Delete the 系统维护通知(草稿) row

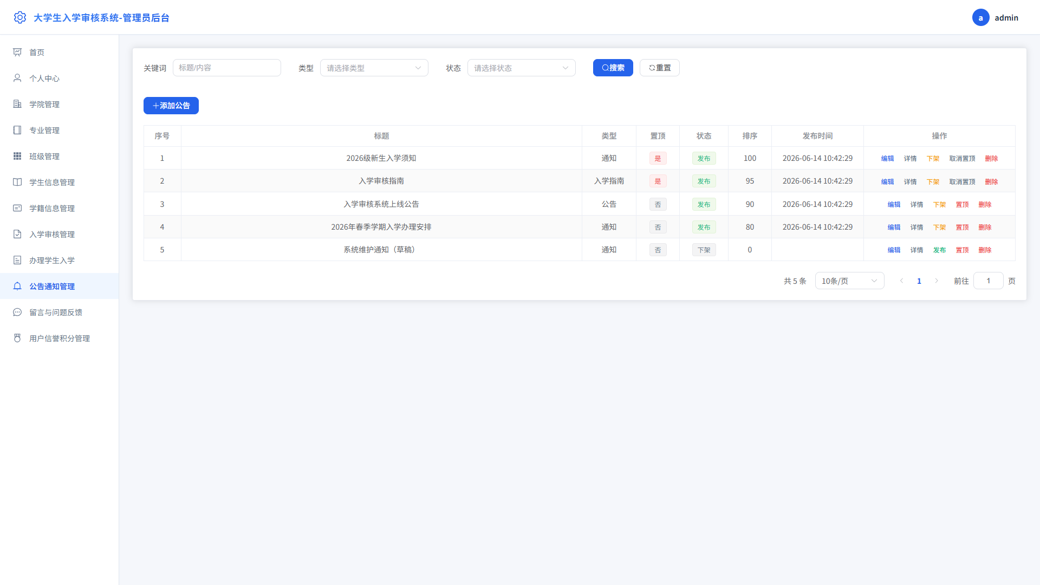[985, 250]
